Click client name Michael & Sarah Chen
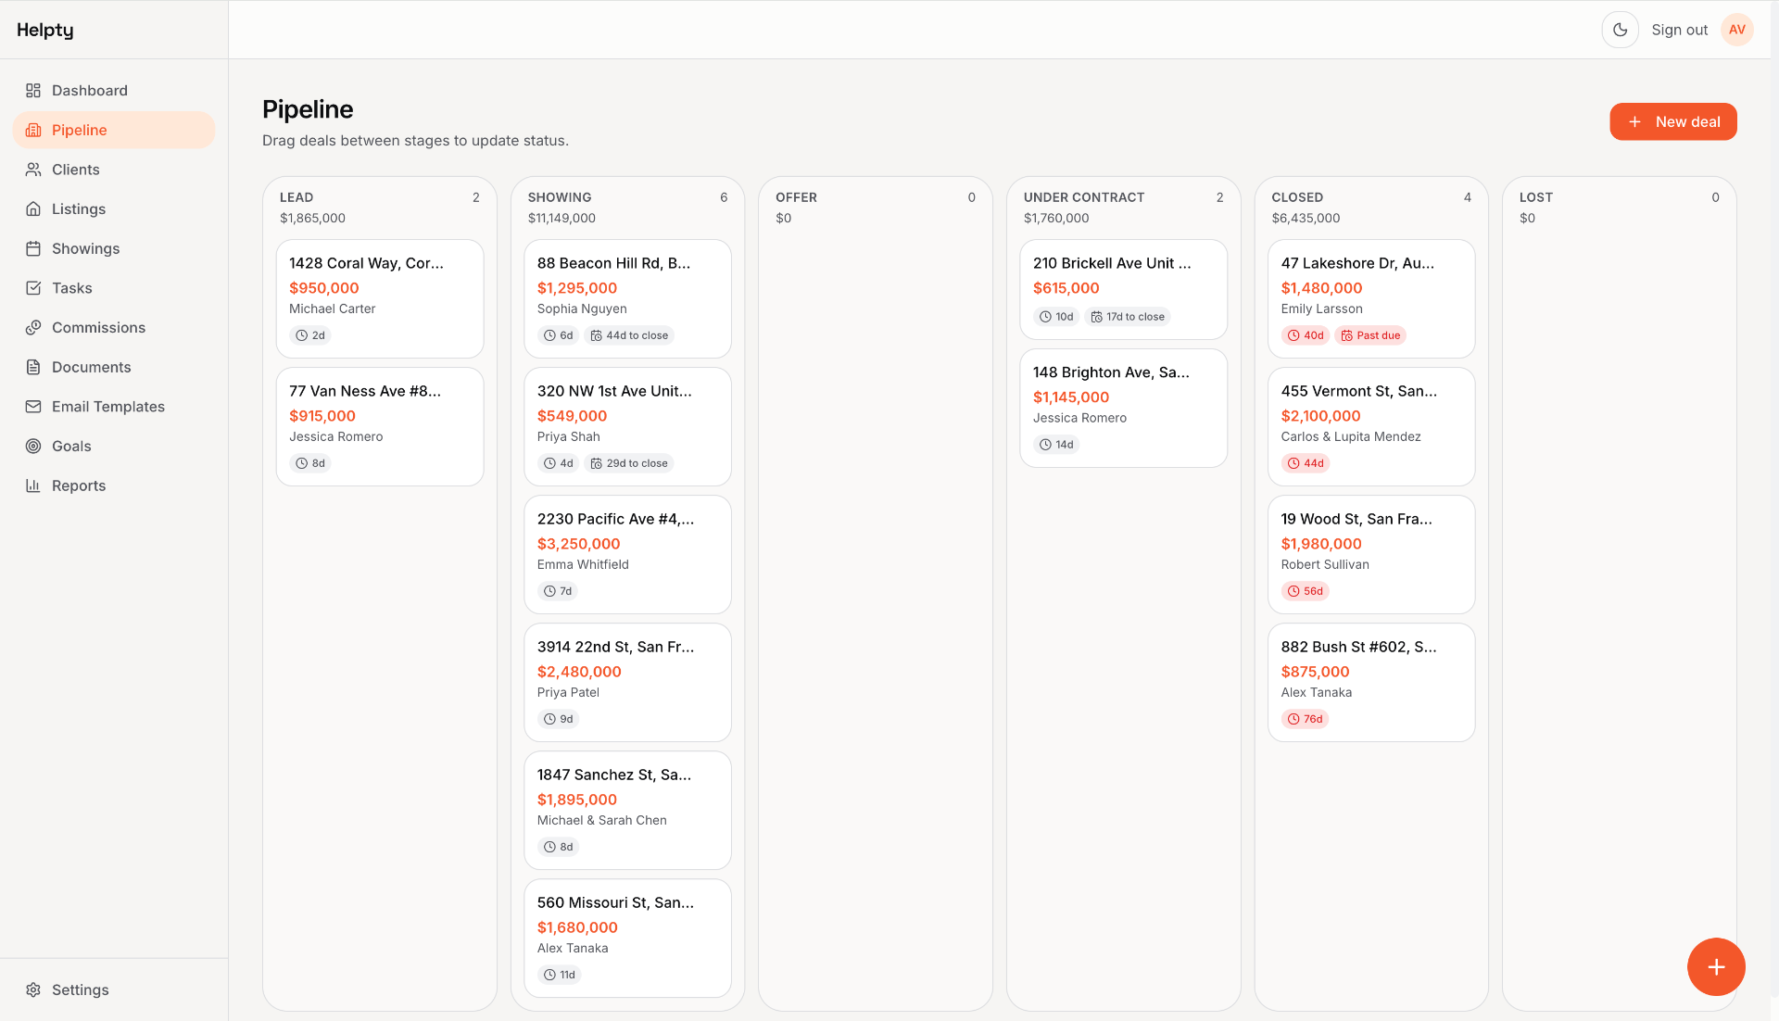Viewport: 1779px width, 1021px height. coord(601,821)
